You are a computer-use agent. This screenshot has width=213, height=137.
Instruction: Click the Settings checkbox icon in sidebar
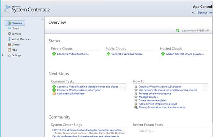coord(9,55)
